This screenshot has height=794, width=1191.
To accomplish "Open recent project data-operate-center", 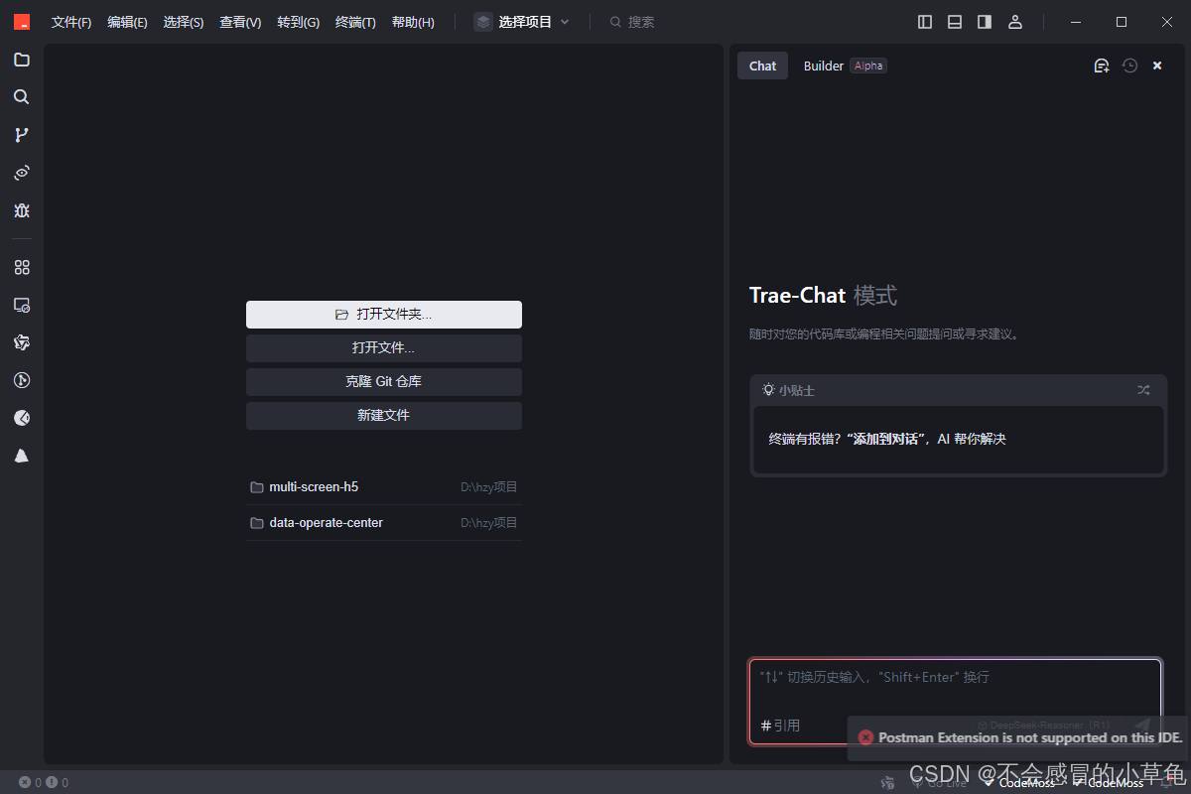I will tap(384, 523).
